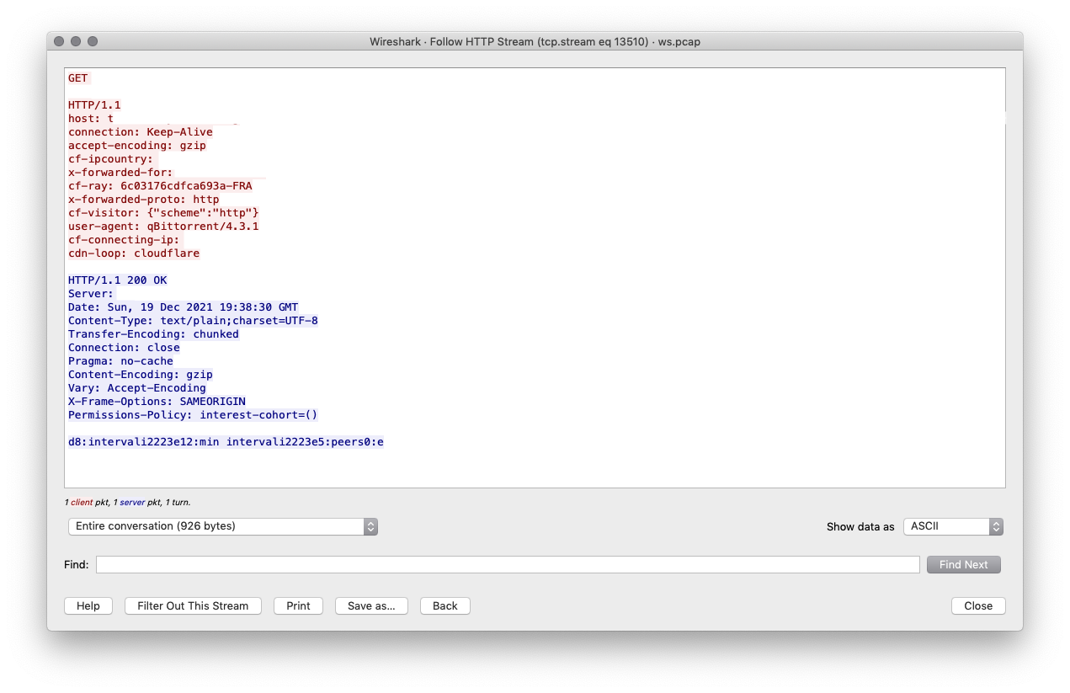Click the stepper arrows on the ASCII selector
The width and height of the screenshot is (1070, 693).
995,526
